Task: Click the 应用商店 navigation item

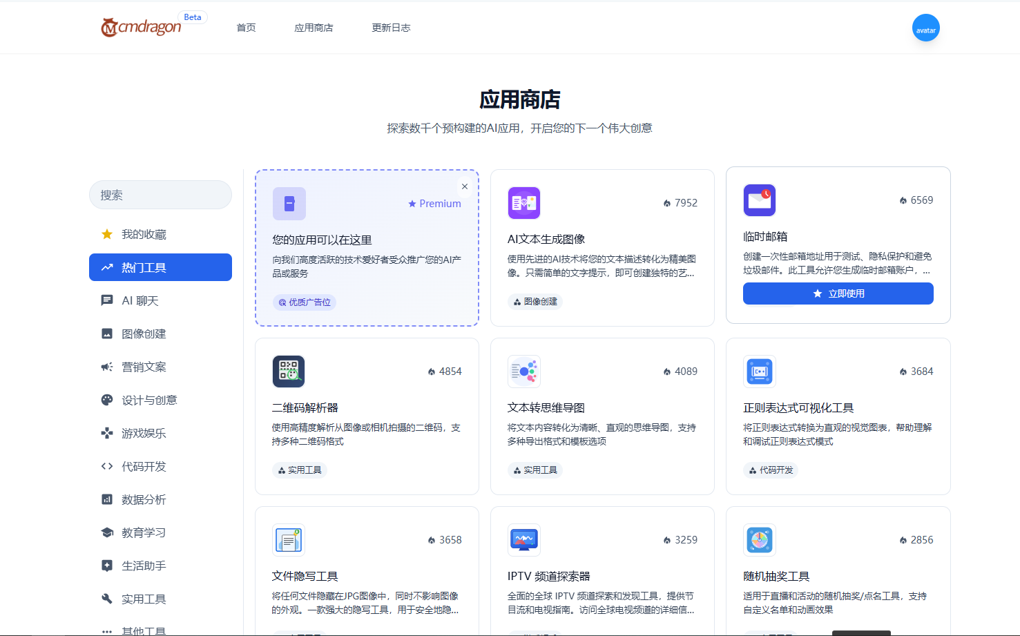Action: (314, 28)
